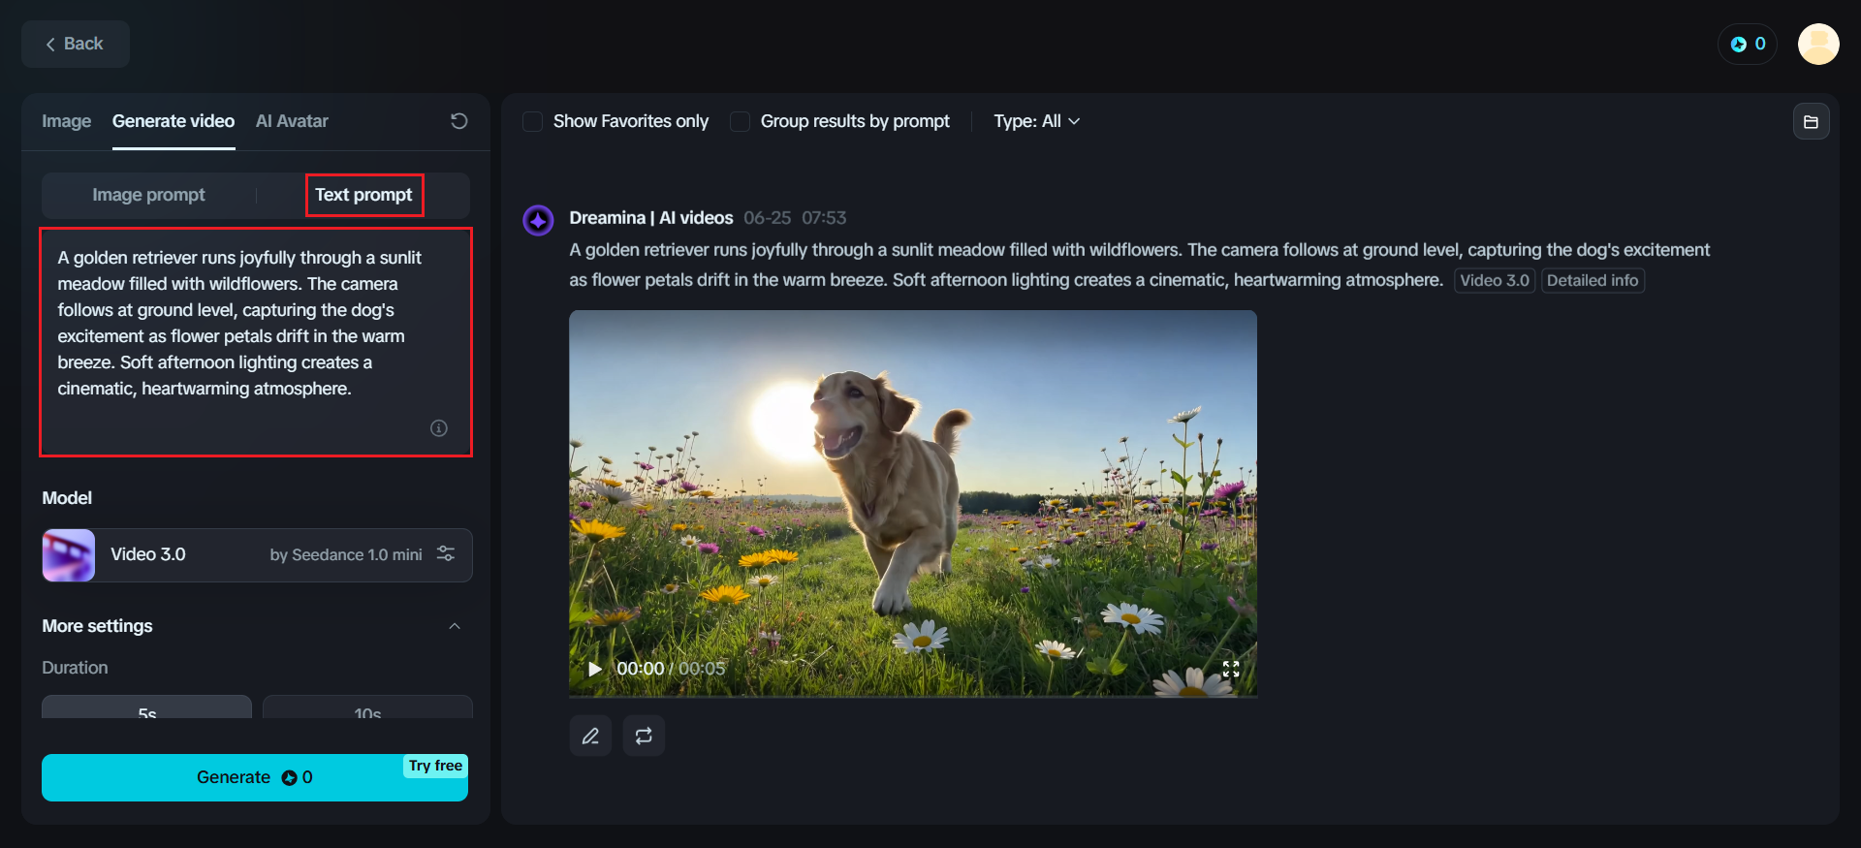Collapse the More settings section

(x=455, y=626)
